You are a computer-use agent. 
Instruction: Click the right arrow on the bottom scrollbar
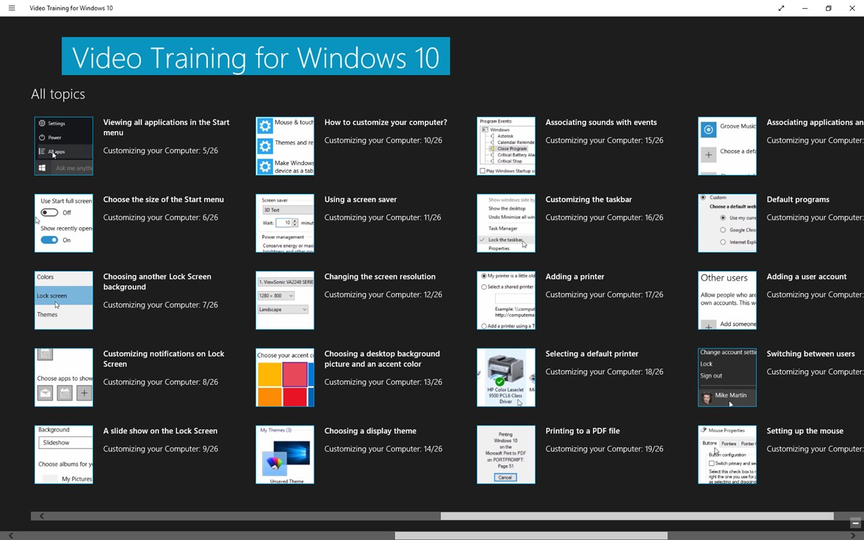[853, 535]
